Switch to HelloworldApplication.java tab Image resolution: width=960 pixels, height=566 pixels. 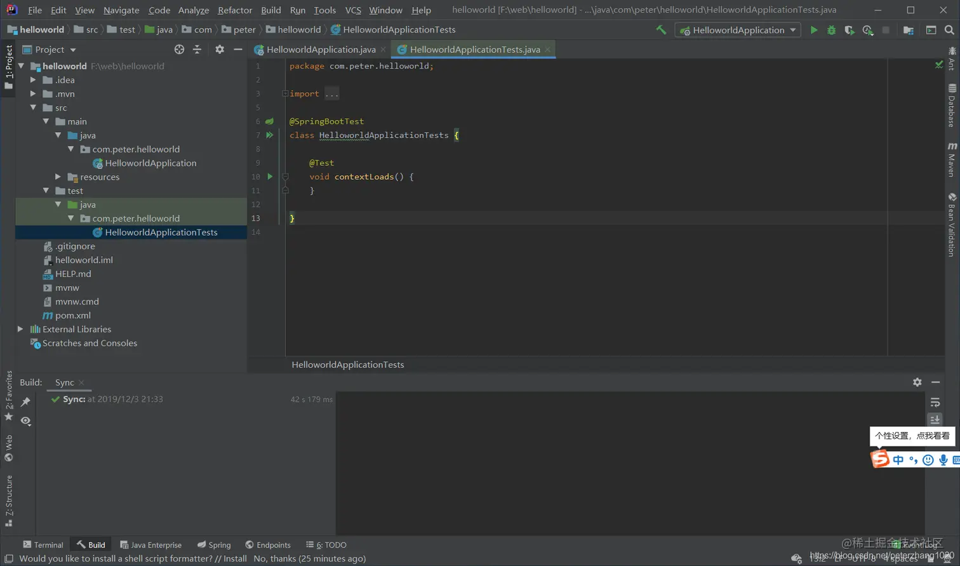pyautogui.click(x=321, y=50)
